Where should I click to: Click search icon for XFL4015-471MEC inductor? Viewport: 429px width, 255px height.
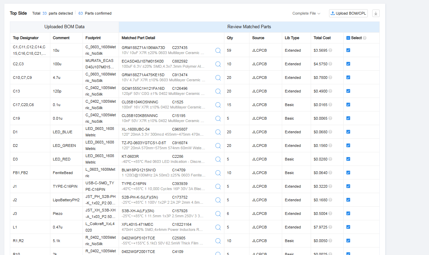(x=218, y=227)
